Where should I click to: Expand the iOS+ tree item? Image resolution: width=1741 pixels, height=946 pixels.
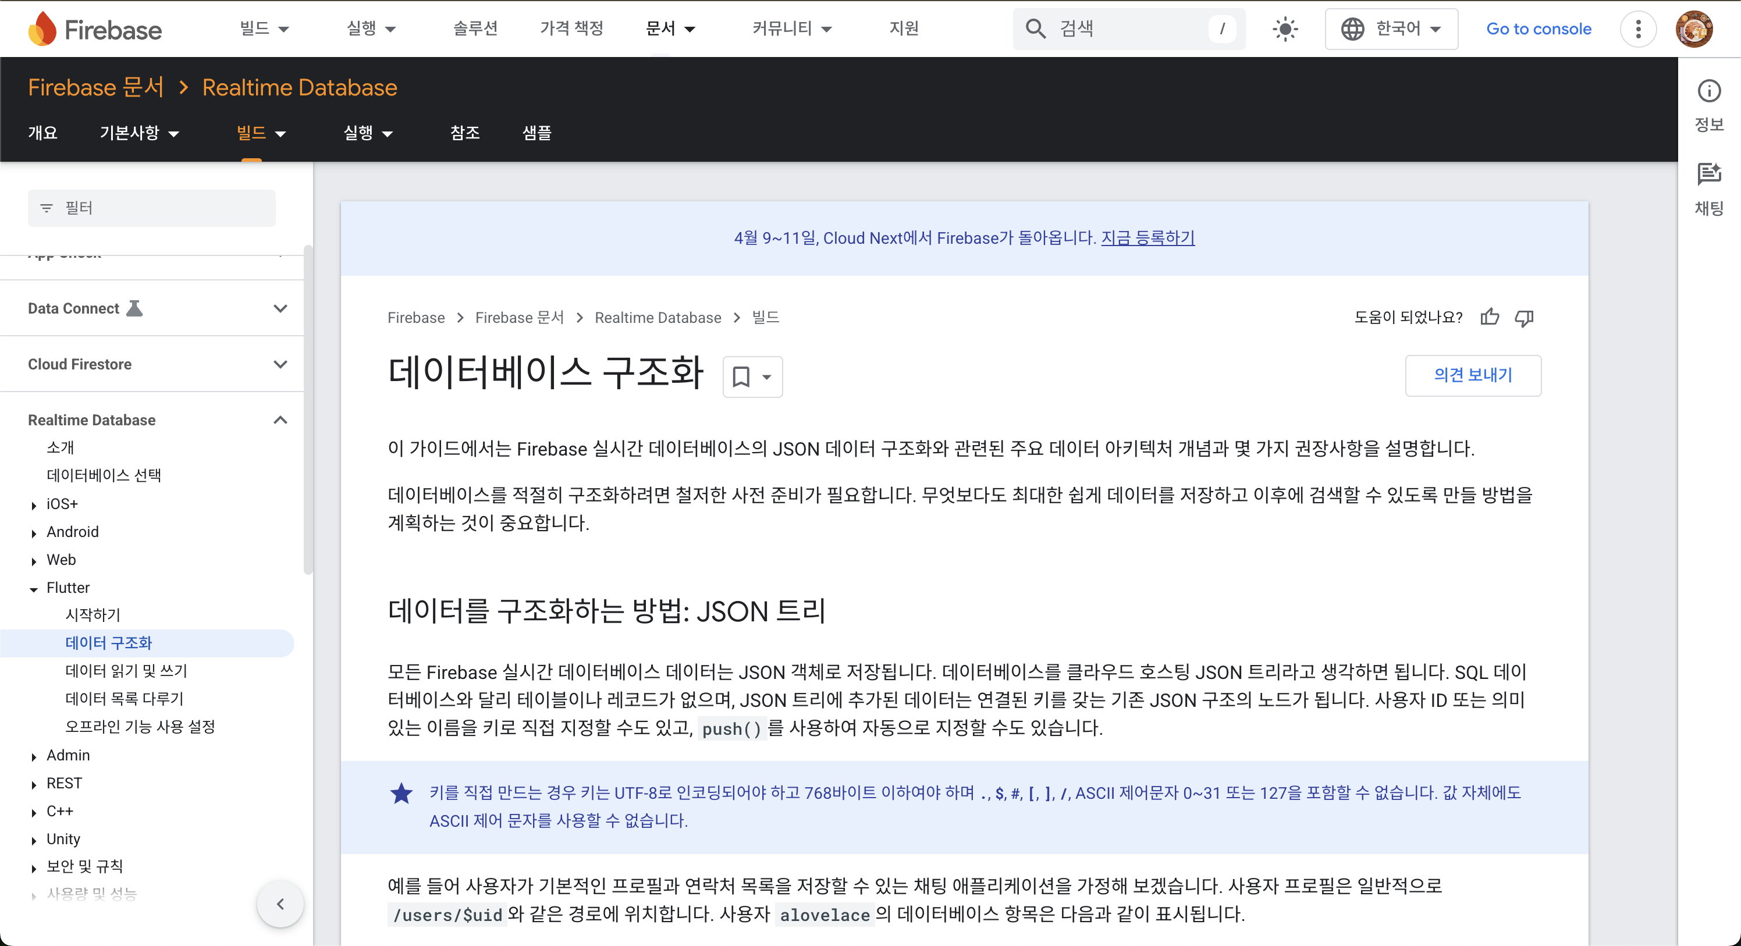[x=34, y=506]
